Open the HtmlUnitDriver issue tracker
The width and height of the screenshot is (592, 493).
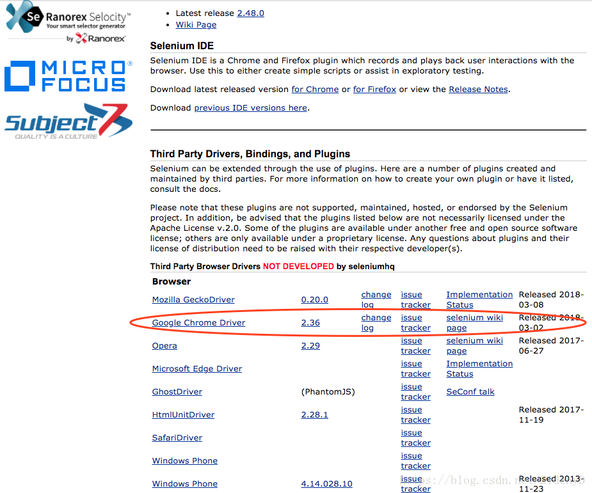[x=416, y=415]
